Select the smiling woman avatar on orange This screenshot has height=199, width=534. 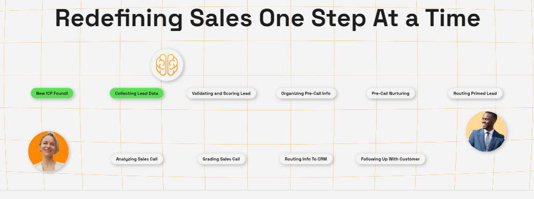tap(48, 152)
